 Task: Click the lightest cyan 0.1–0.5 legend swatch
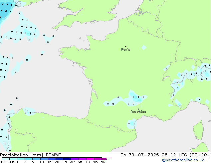point(6,159)
